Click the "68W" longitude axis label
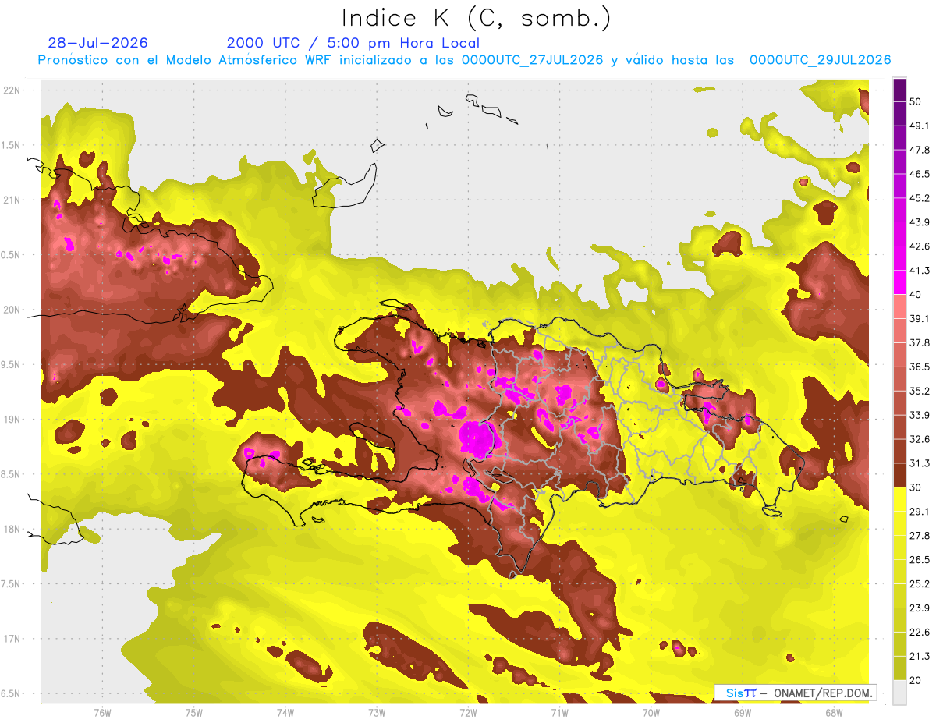 (834, 712)
